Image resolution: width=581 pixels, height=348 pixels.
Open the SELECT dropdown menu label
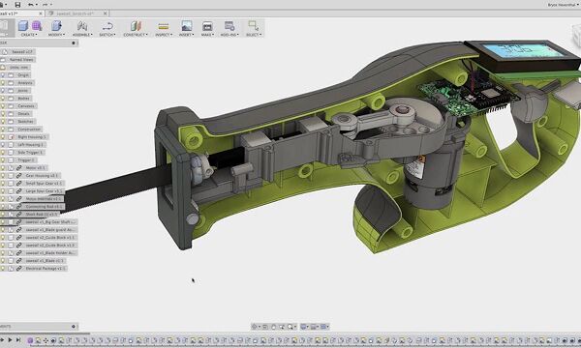click(254, 35)
